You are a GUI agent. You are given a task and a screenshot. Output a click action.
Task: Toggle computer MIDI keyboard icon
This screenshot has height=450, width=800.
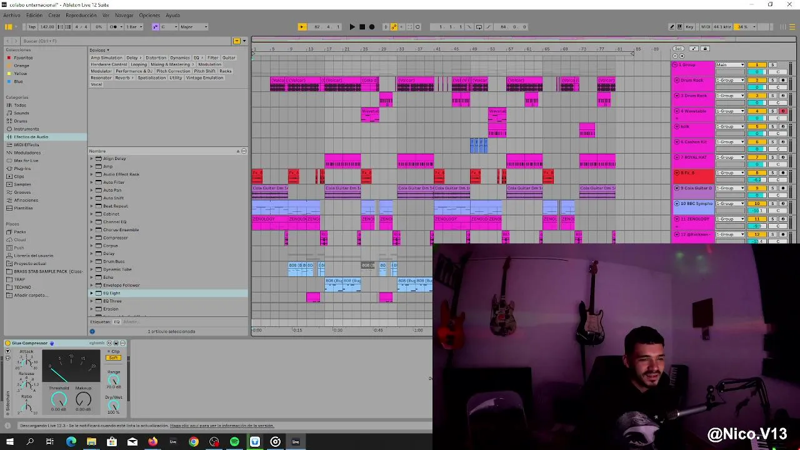coord(681,27)
